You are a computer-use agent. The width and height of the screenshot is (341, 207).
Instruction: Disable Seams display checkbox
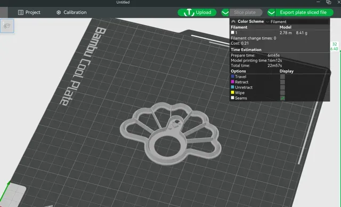tap(282, 98)
